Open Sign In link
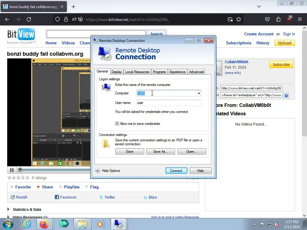 289,34
